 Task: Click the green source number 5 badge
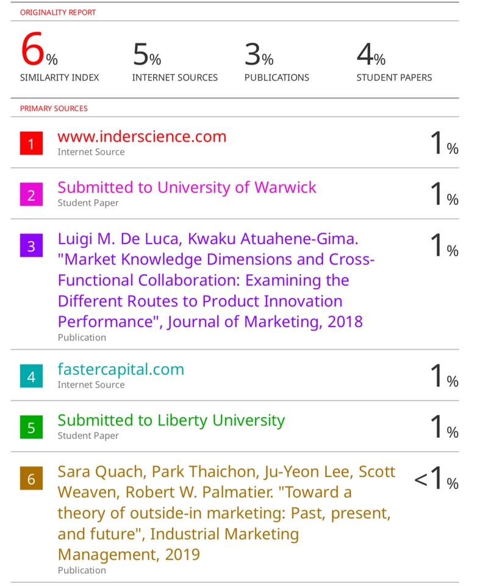point(31,427)
